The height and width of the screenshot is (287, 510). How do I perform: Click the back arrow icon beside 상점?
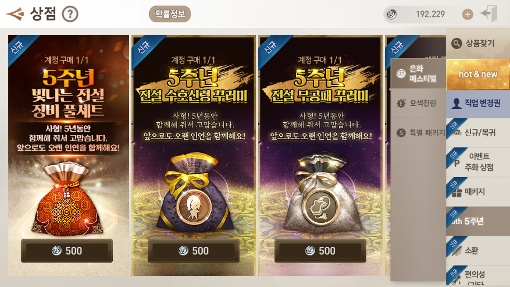[x=15, y=14]
